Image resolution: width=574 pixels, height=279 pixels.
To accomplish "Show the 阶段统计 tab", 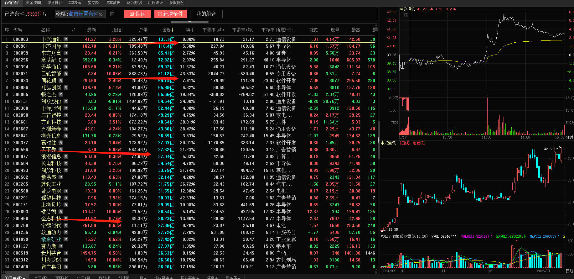I will (x=155, y=3).
